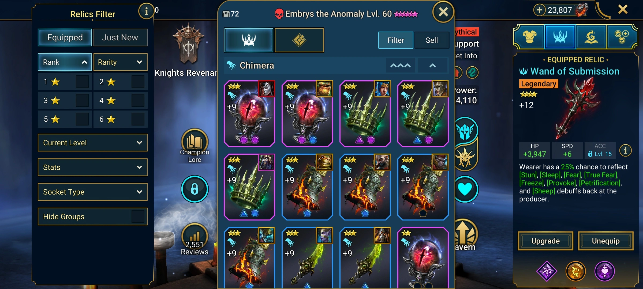643x289 pixels.
Task: Switch to the Just New tab
Action: point(120,37)
